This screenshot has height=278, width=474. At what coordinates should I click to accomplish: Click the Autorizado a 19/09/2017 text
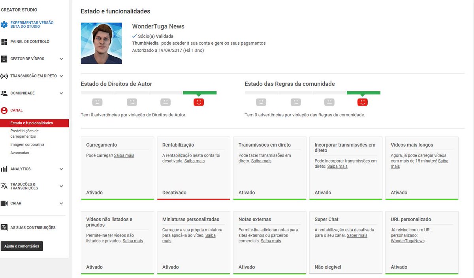pyautogui.click(x=168, y=50)
